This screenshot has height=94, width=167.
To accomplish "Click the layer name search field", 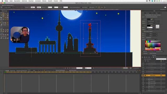I will pyautogui.click(x=161, y=59).
